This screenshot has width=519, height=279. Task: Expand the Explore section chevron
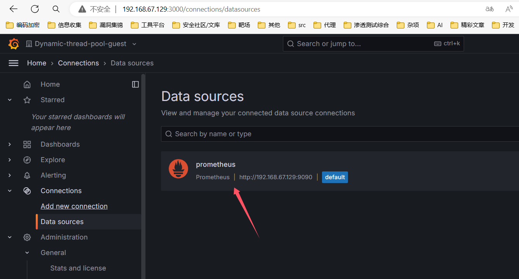[x=10, y=160]
